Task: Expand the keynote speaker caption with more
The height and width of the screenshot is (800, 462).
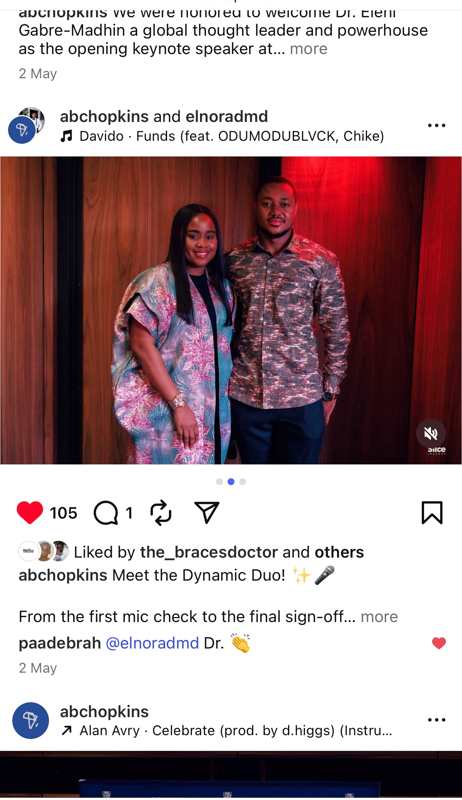Action: [x=309, y=49]
